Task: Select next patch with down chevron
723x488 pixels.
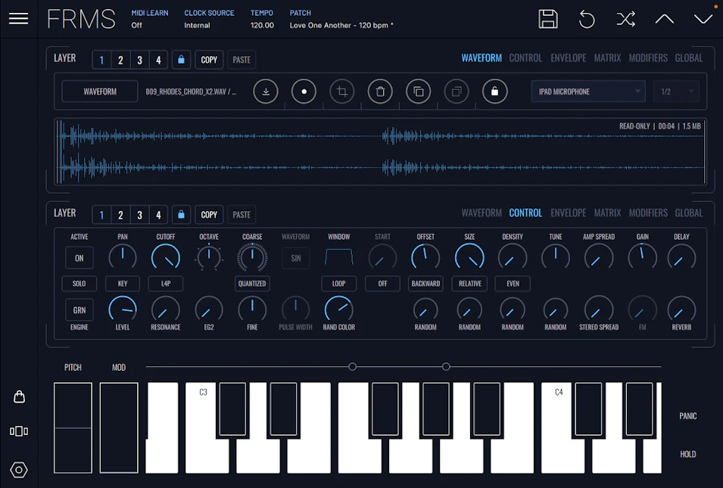Action: pyautogui.click(x=703, y=19)
